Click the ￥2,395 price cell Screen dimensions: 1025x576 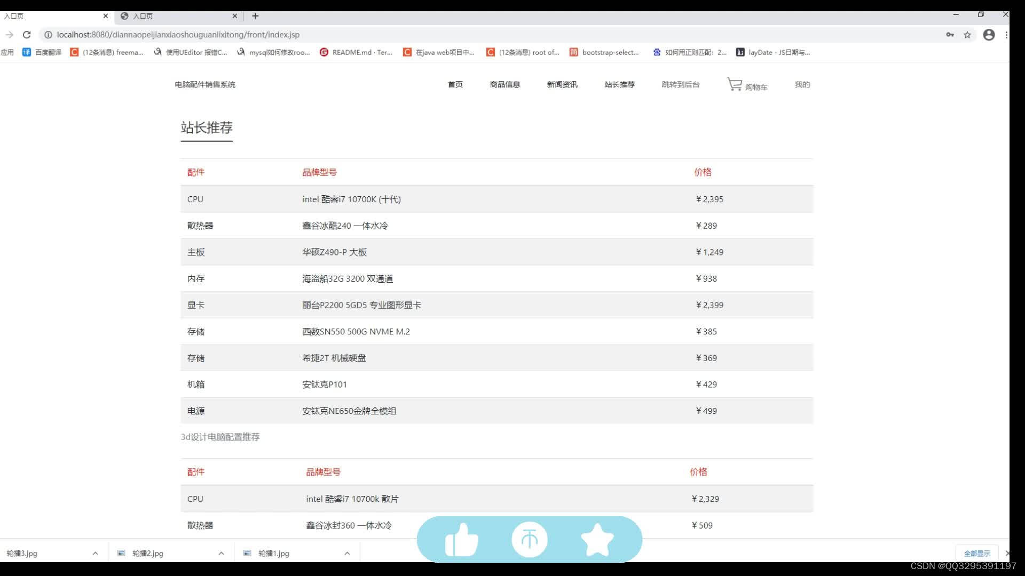tap(709, 199)
